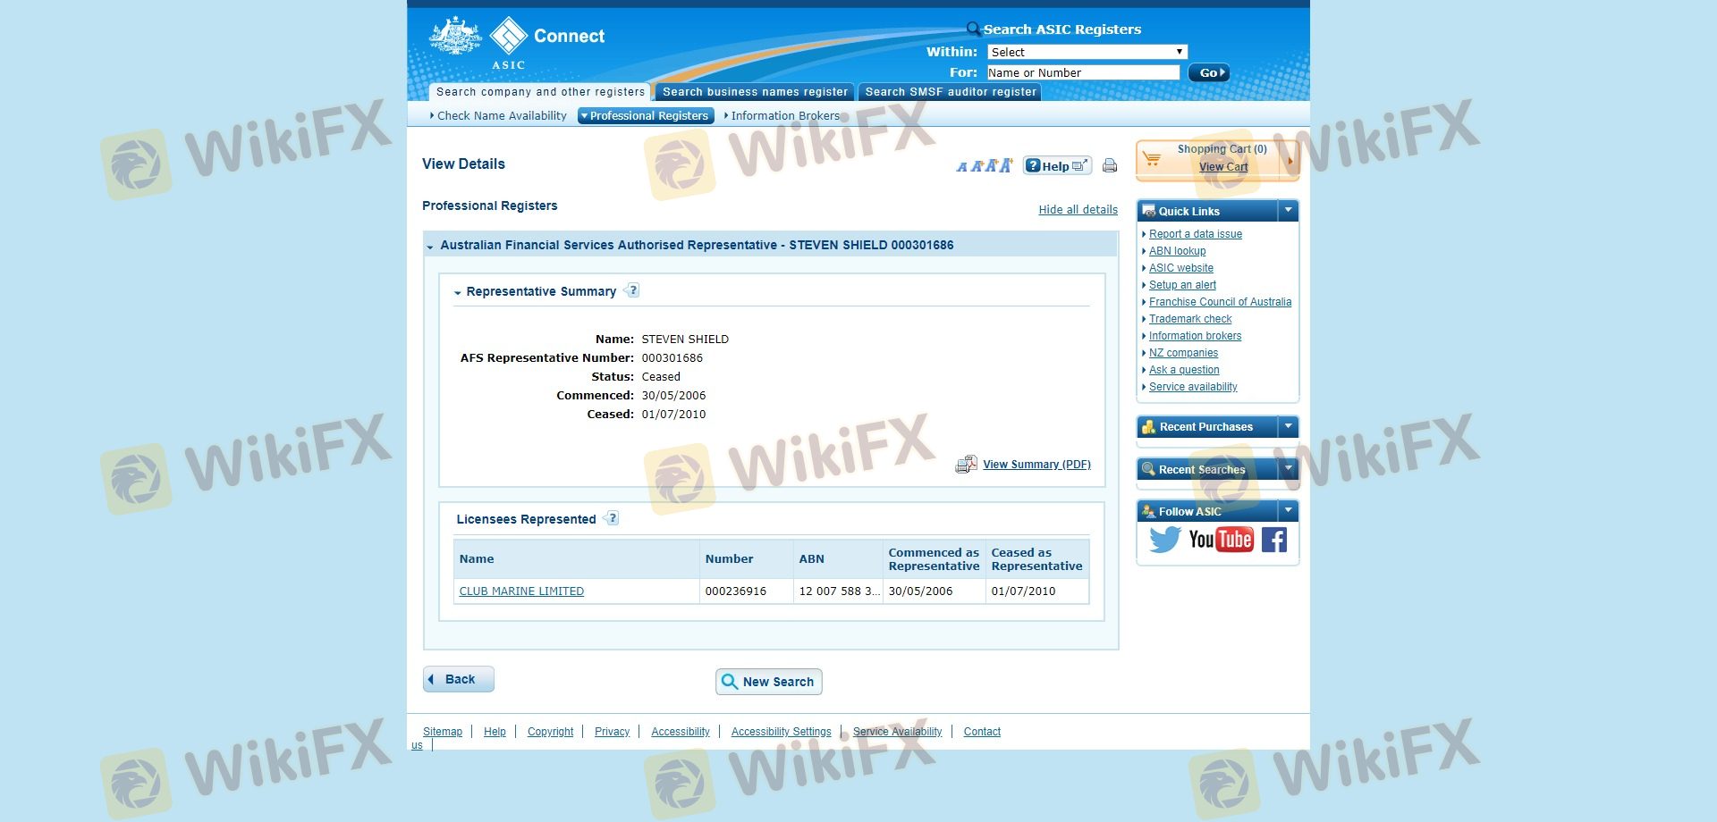Open the Twitter bird icon
1717x822 pixels.
[x=1164, y=540]
